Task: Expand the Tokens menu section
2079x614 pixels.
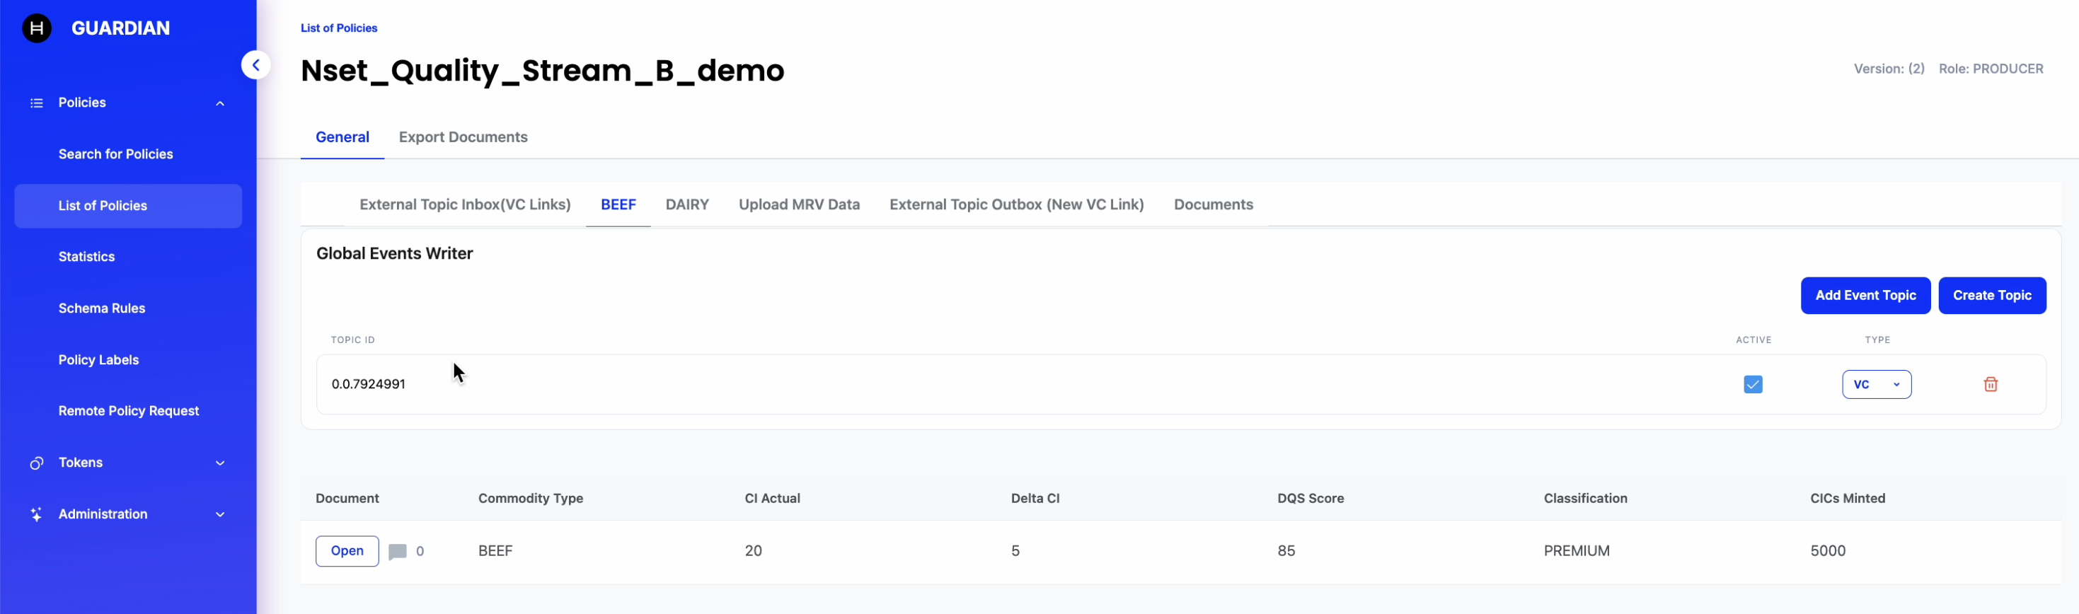Action: click(x=219, y=463)
